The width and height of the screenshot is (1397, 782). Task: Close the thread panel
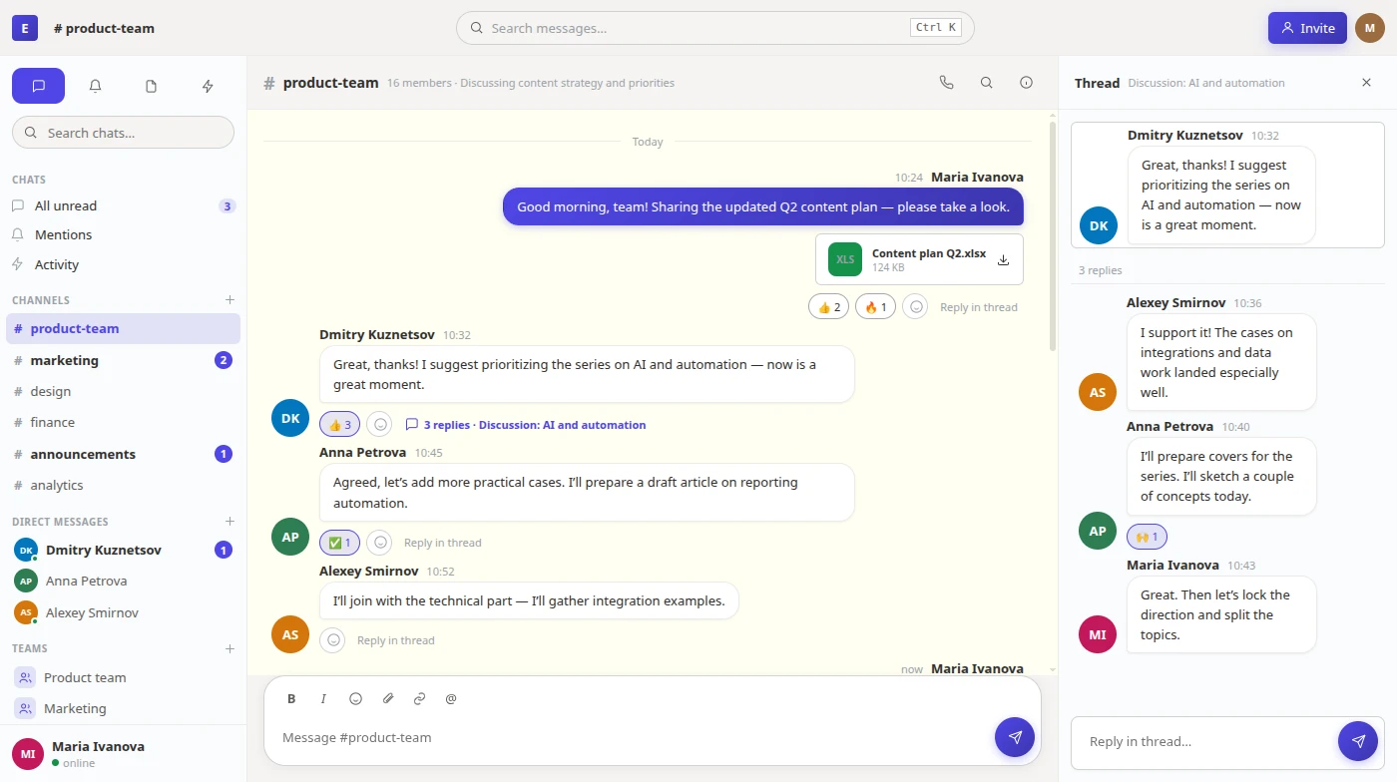(x=1366, y=83)
